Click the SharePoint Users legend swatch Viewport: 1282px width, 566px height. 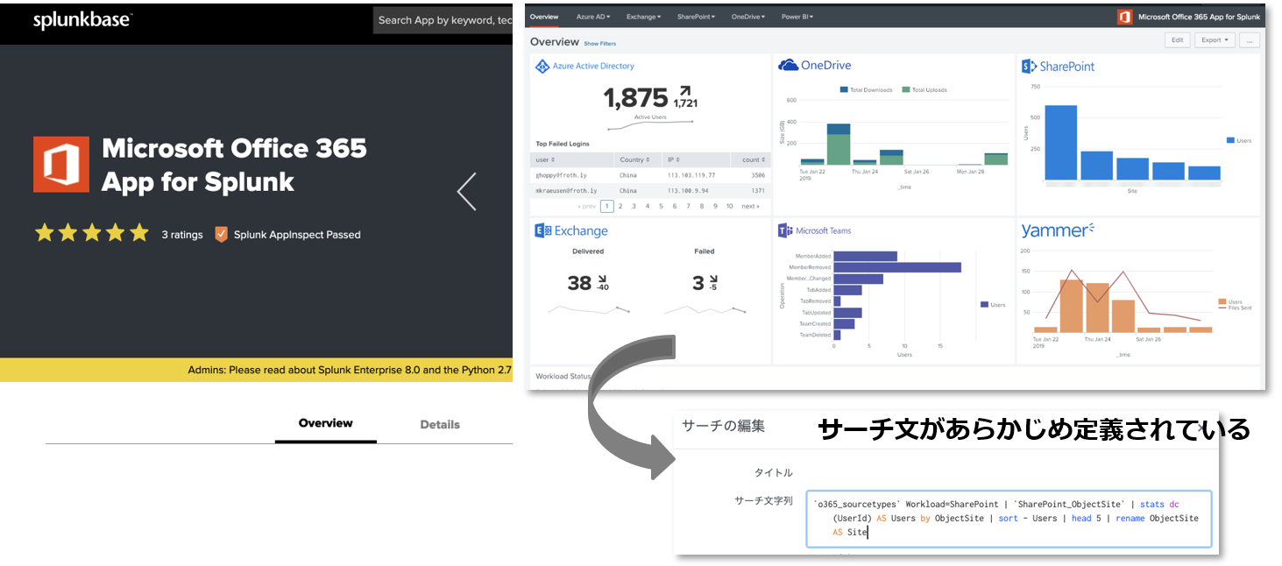(x=1230, y=140)
